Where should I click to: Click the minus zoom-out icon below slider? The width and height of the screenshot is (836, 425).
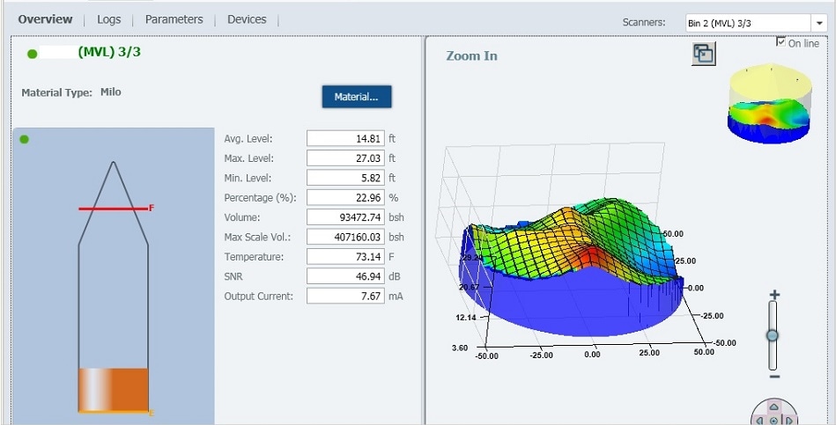click(774, 377)
